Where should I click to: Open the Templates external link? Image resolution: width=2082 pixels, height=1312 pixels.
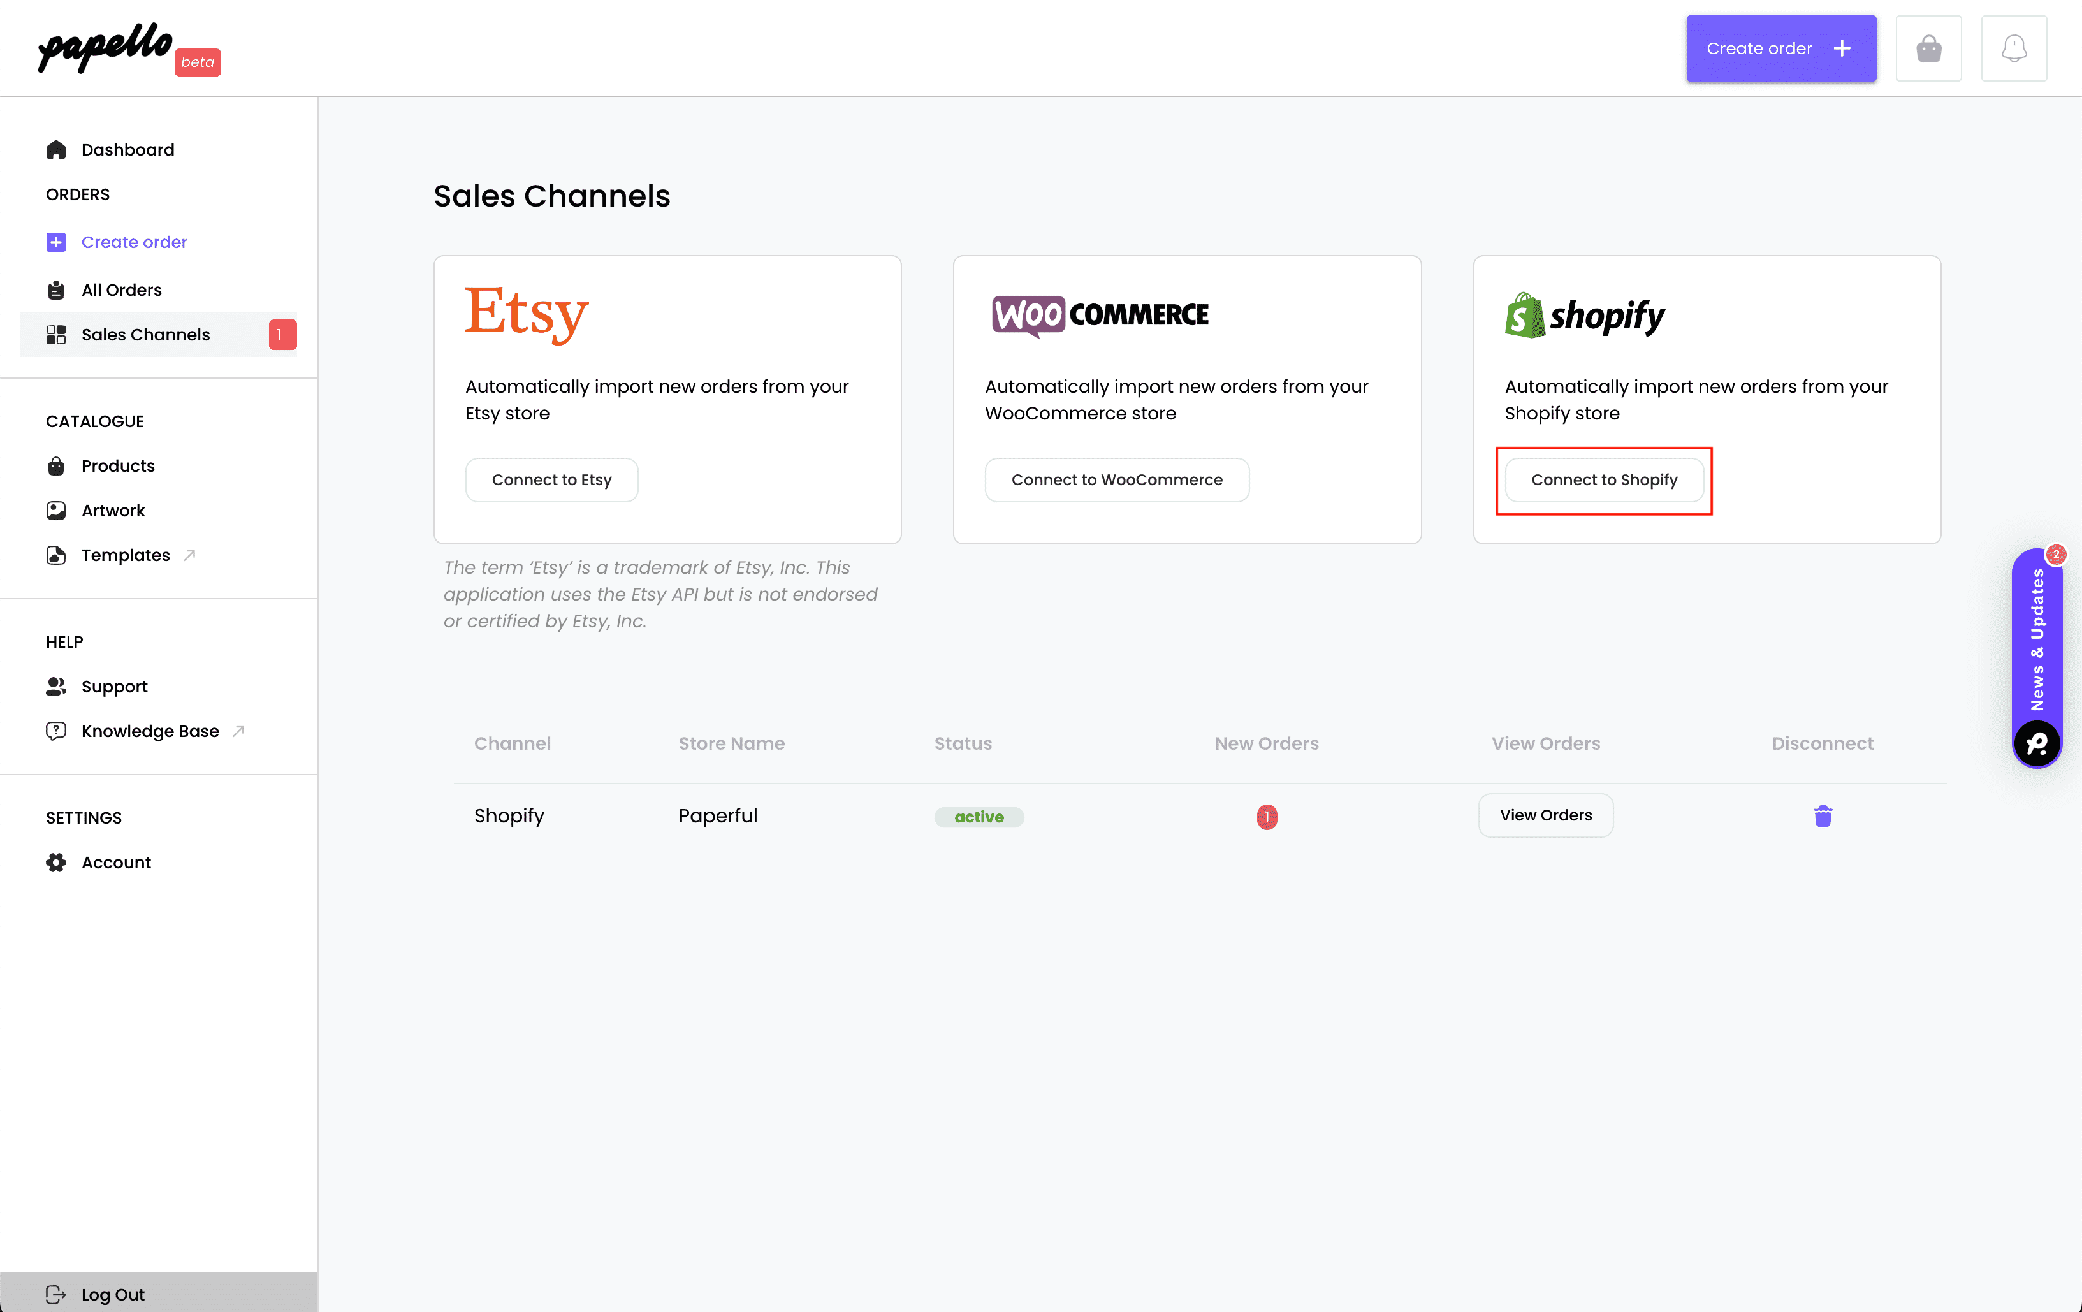click(x=126, y=555)
